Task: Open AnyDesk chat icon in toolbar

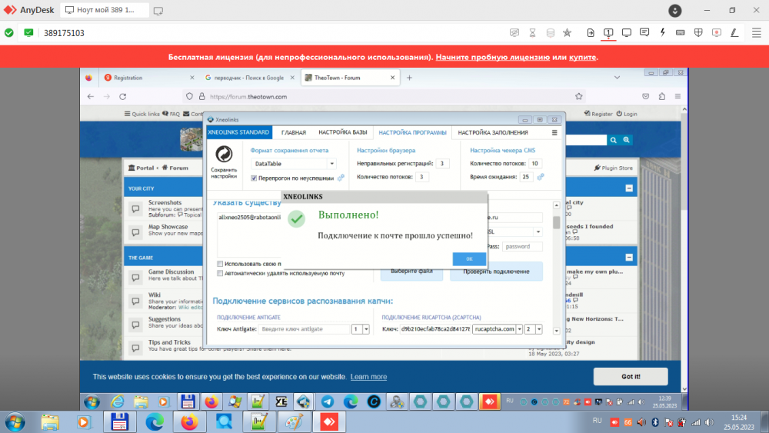Action: coord(644,32)
